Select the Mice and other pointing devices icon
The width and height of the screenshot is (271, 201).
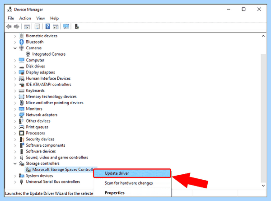coord(21,103)
